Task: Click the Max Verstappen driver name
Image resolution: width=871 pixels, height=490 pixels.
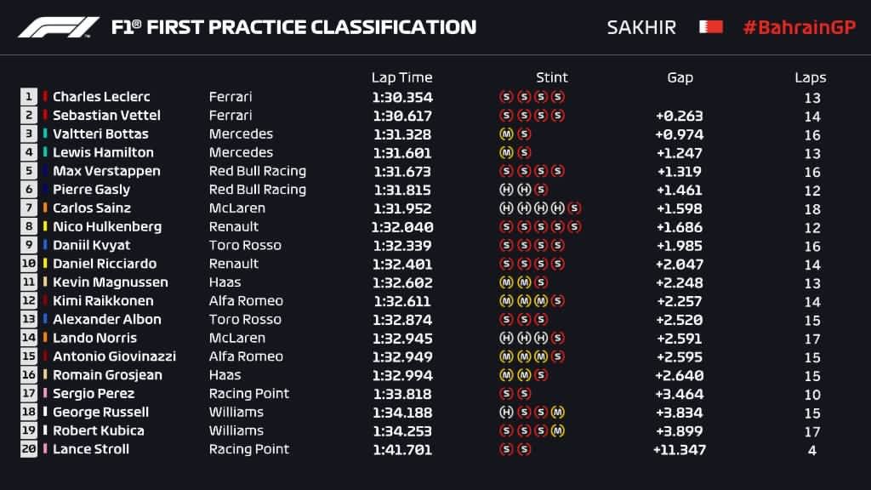Action: 106,171
